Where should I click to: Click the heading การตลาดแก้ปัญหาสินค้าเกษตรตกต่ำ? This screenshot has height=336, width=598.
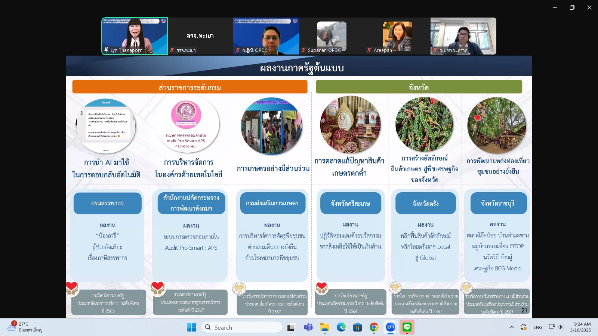point(349,167)
